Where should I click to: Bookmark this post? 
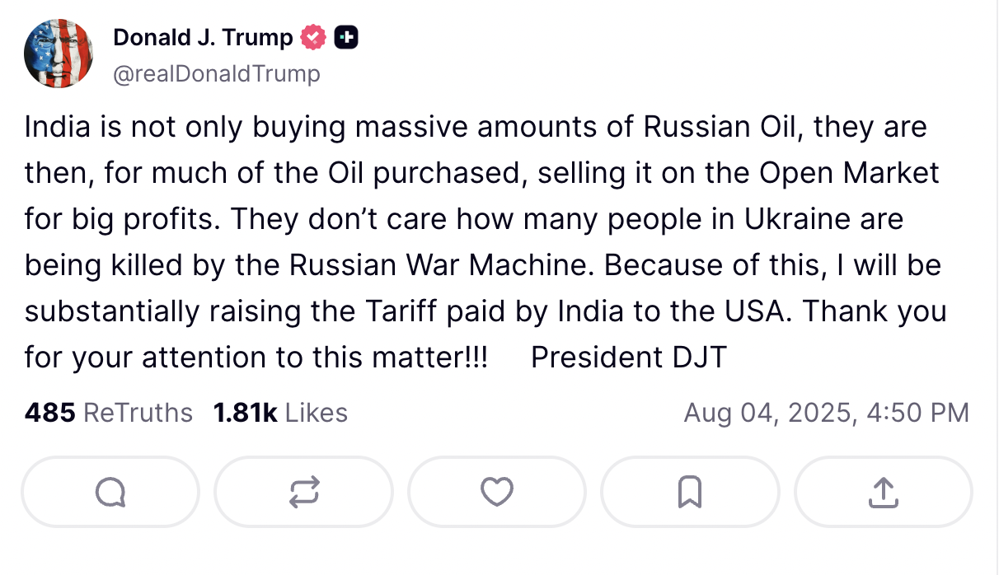(690, 492)
